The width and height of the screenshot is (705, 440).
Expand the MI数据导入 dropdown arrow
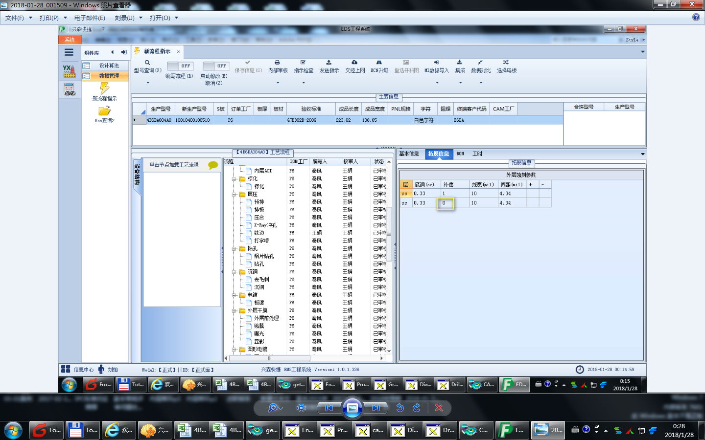437,83
